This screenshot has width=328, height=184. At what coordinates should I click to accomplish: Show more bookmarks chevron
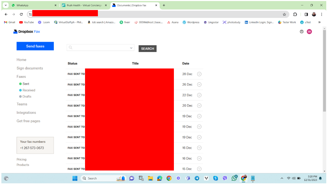click(319, 22)
